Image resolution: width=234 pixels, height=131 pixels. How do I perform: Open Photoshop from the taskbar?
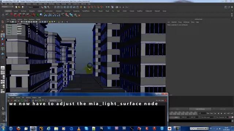click(109, 128)
